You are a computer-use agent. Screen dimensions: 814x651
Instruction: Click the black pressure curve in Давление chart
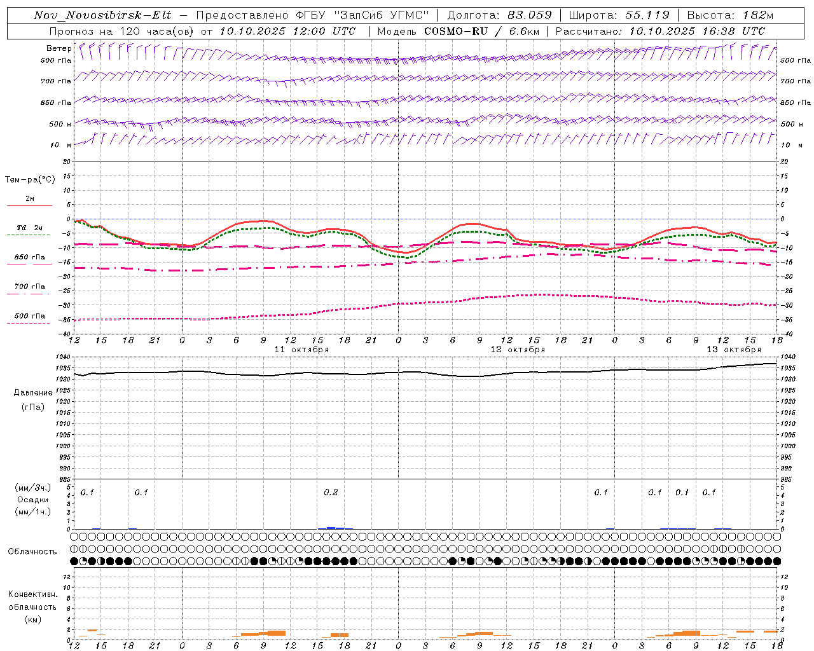(x=425, y=373)
